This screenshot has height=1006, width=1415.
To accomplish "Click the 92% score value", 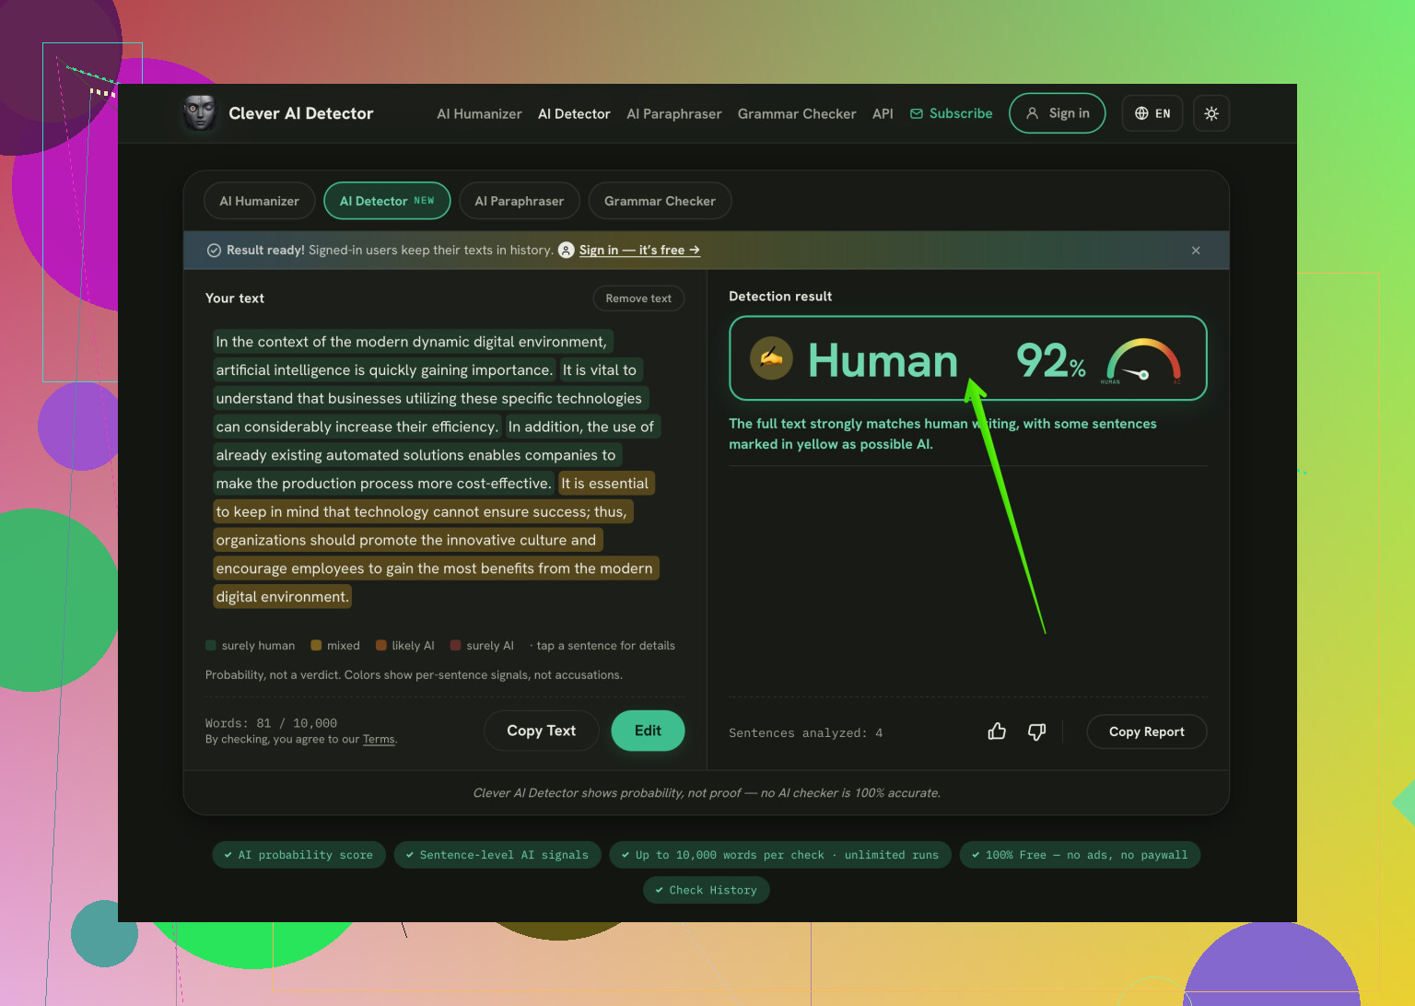I will (1050, 360).
